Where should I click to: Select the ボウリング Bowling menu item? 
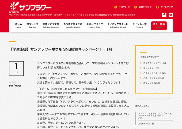point(32,26)
